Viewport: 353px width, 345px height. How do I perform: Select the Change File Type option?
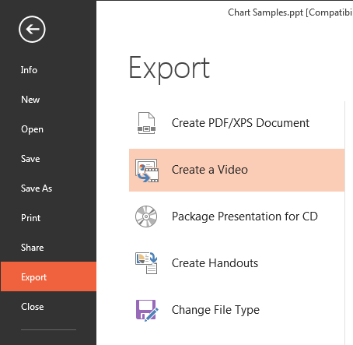pyautogui.click(x=236, y=310)
